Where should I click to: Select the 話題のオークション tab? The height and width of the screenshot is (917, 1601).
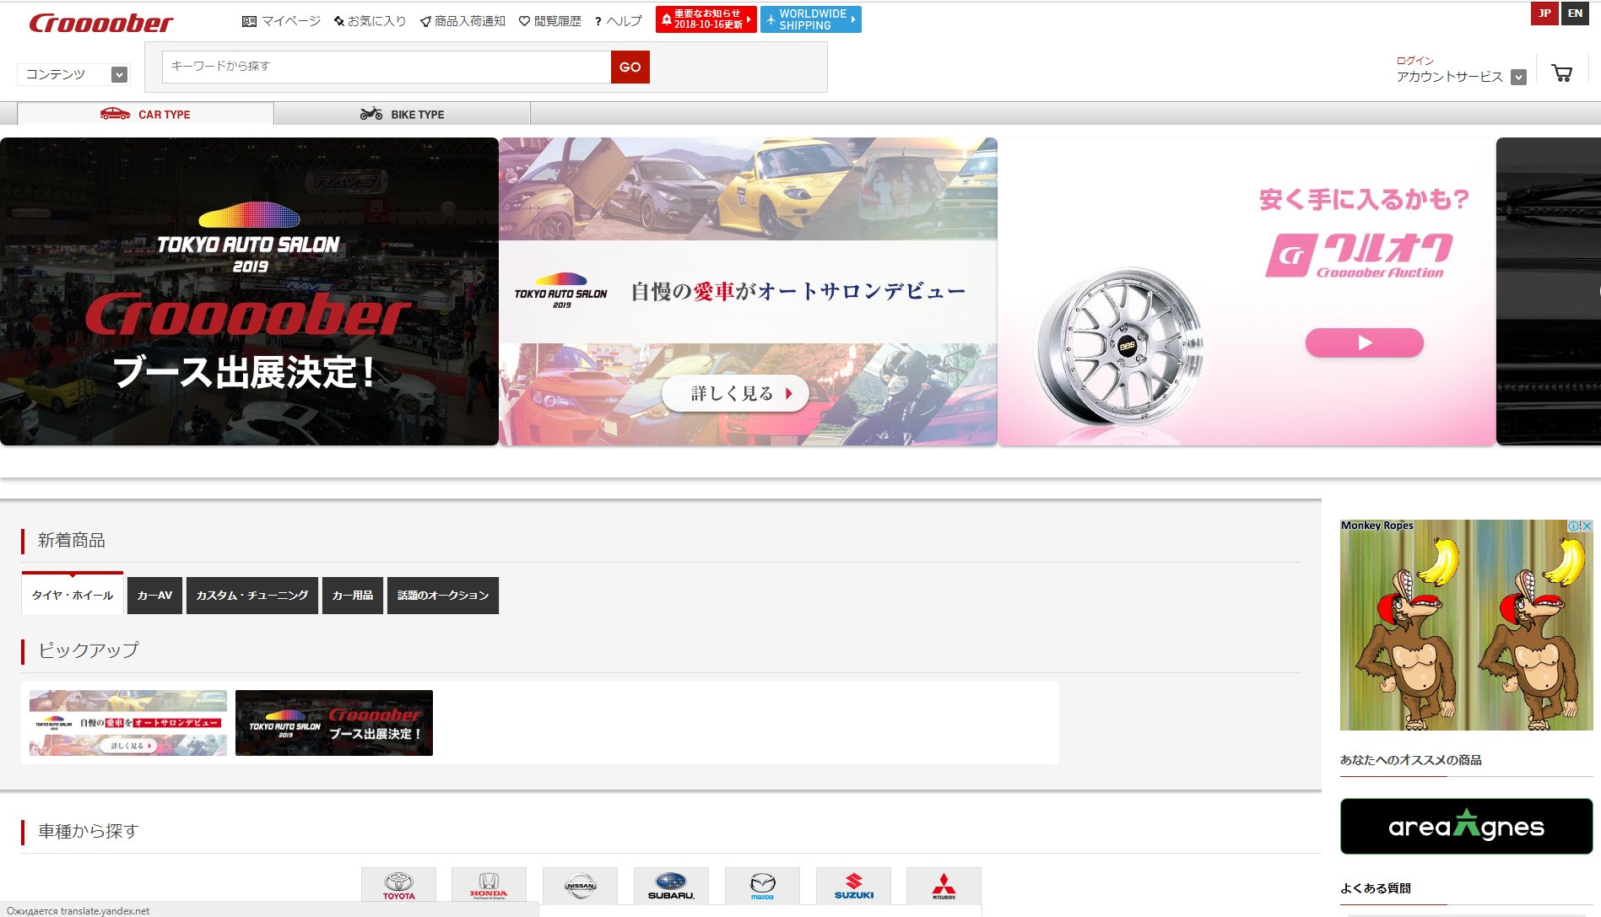(x=443, y=595)
